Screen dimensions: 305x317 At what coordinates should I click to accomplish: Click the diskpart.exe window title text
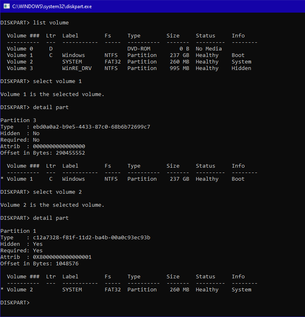[51, 6]
